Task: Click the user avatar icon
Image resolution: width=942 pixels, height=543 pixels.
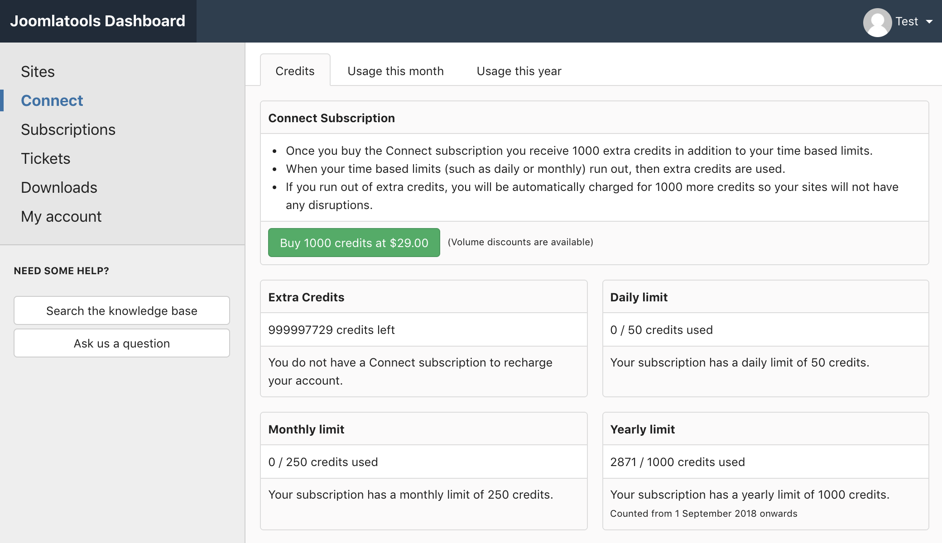Action: [x=877, y=22]
